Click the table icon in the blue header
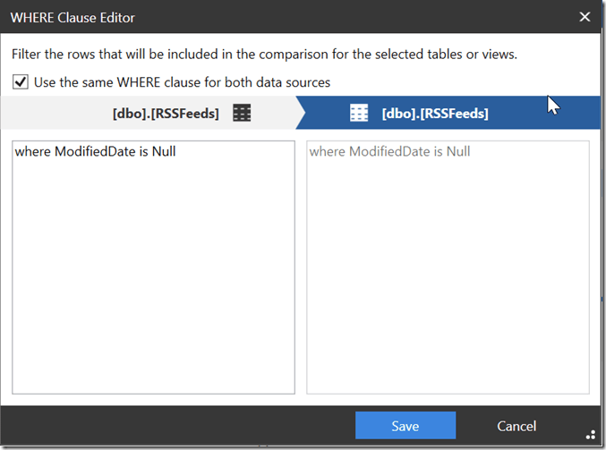606x450 pixels. click(359, 114)
